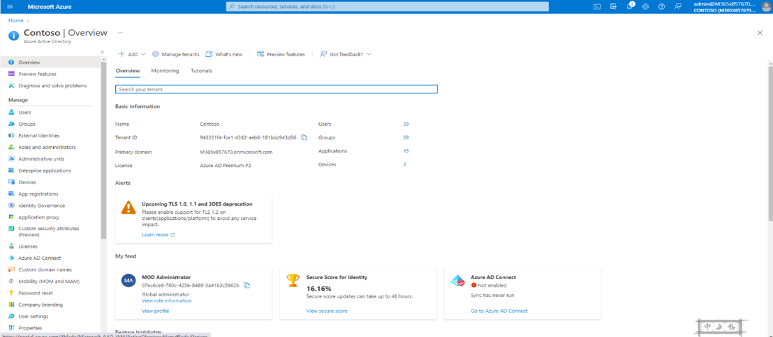
Task: Open View role information link
Action: tap(167, 301)
